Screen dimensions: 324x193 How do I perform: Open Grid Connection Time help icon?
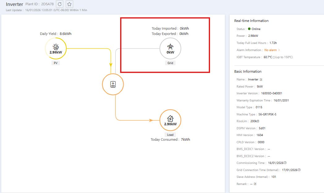click(299, 170)
